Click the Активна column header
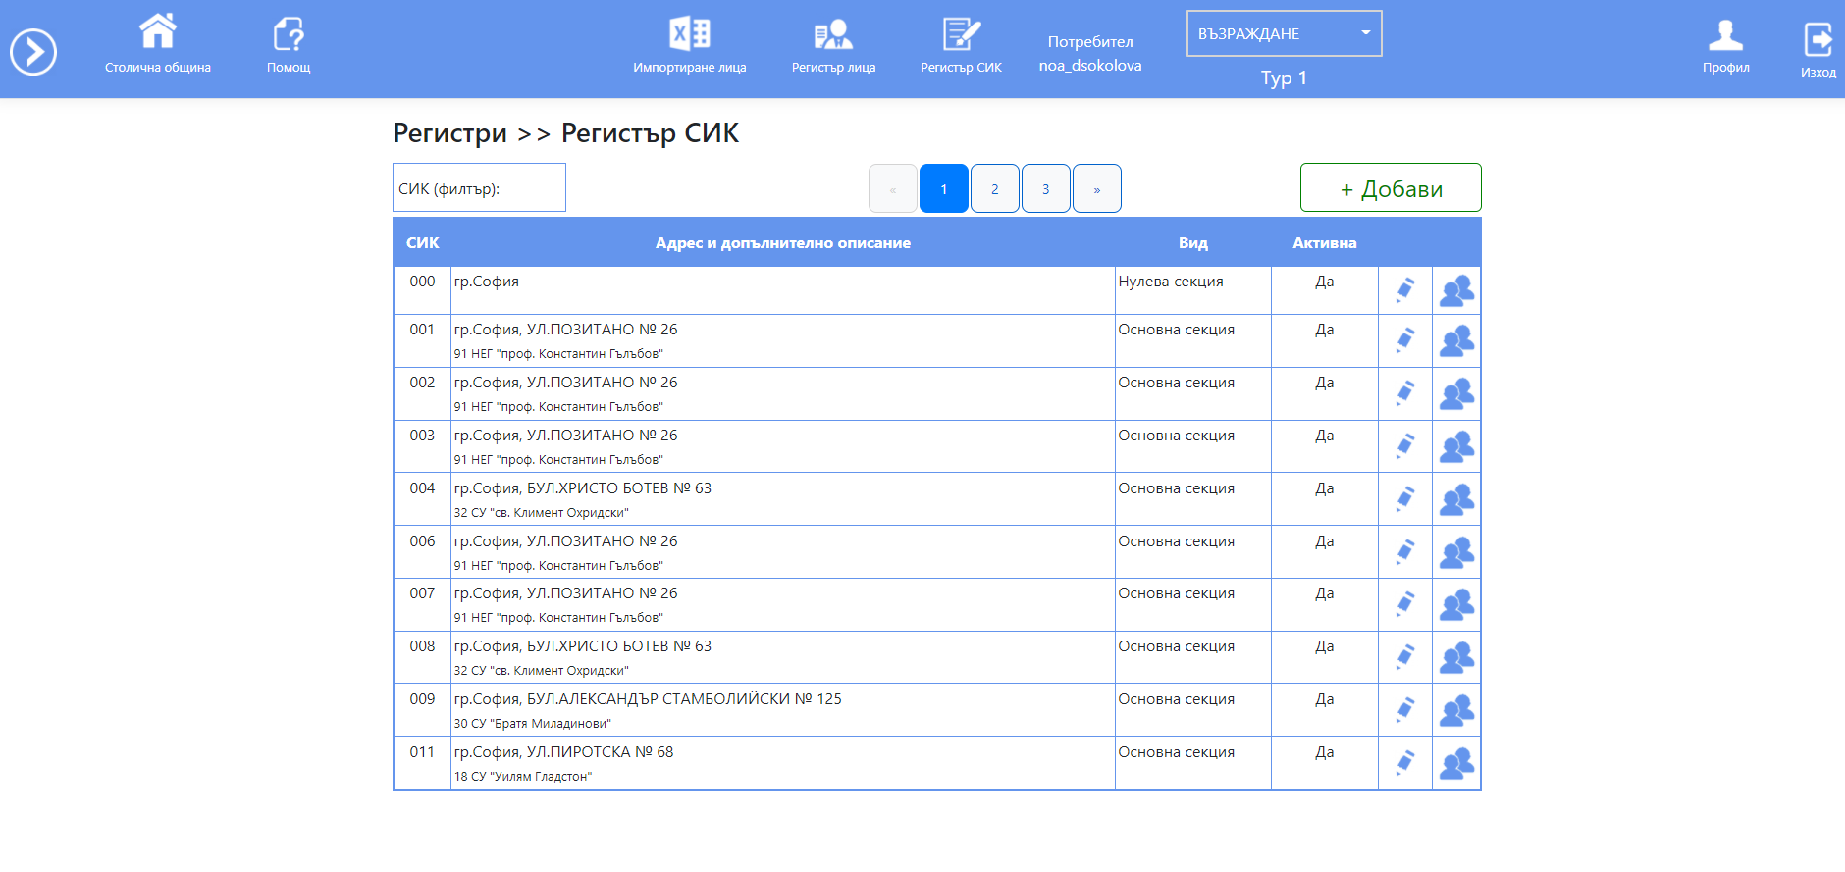The height and width of the screenshot is (872, 1845). click(1324, 242)
